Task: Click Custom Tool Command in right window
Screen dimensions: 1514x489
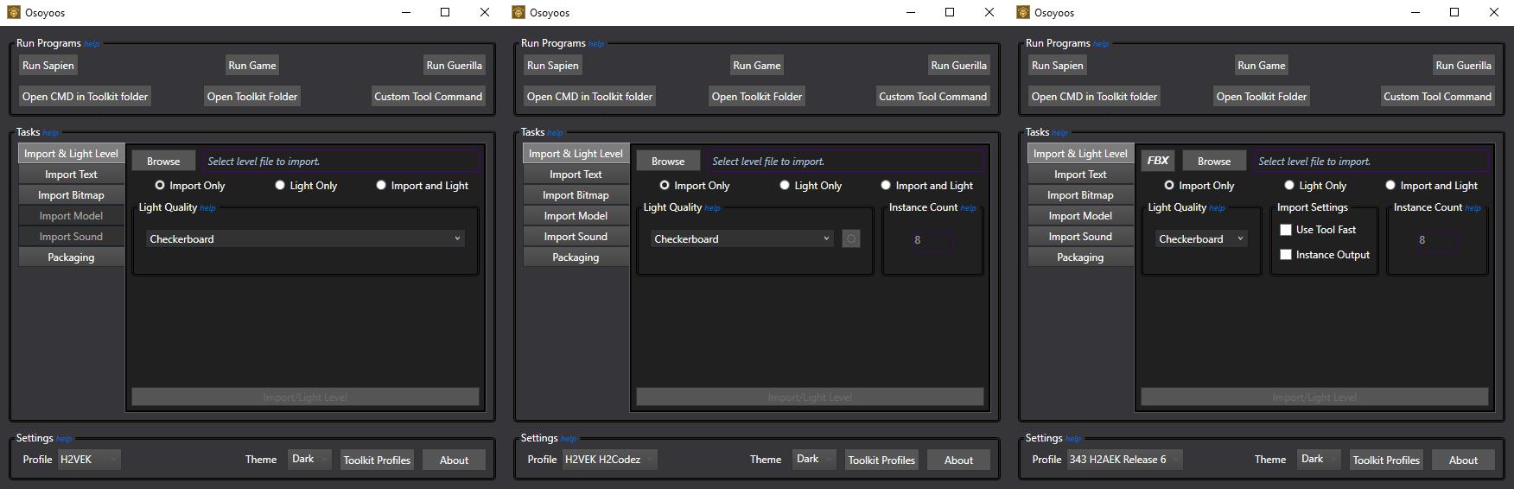Action: tap(1438, 97)
